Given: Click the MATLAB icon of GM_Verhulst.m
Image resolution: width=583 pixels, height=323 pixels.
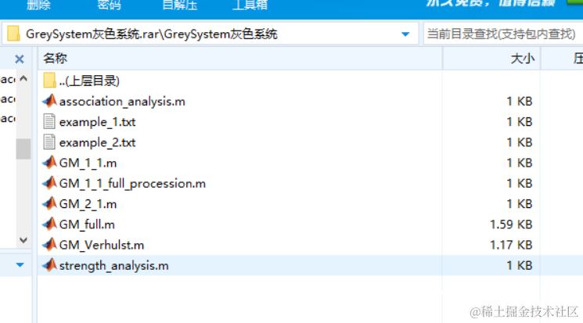Looking at the screenshot, I should tap(49, 245).
